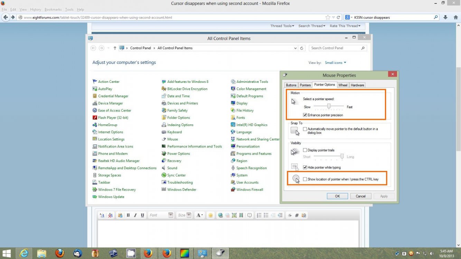Open the Search Thread dropdown
The height and width of the screenshot is (259, 461).
[312, 26]
